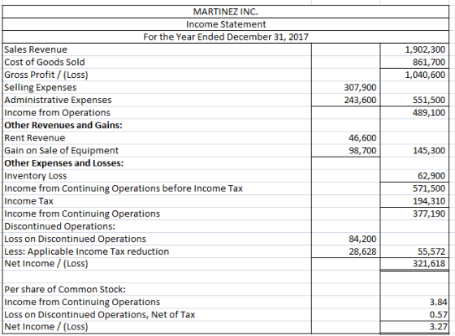The height and width of the screenshot is (336, 455).
Task: Select the Other Revenues and Gains heading
Action: click(63, 125)
